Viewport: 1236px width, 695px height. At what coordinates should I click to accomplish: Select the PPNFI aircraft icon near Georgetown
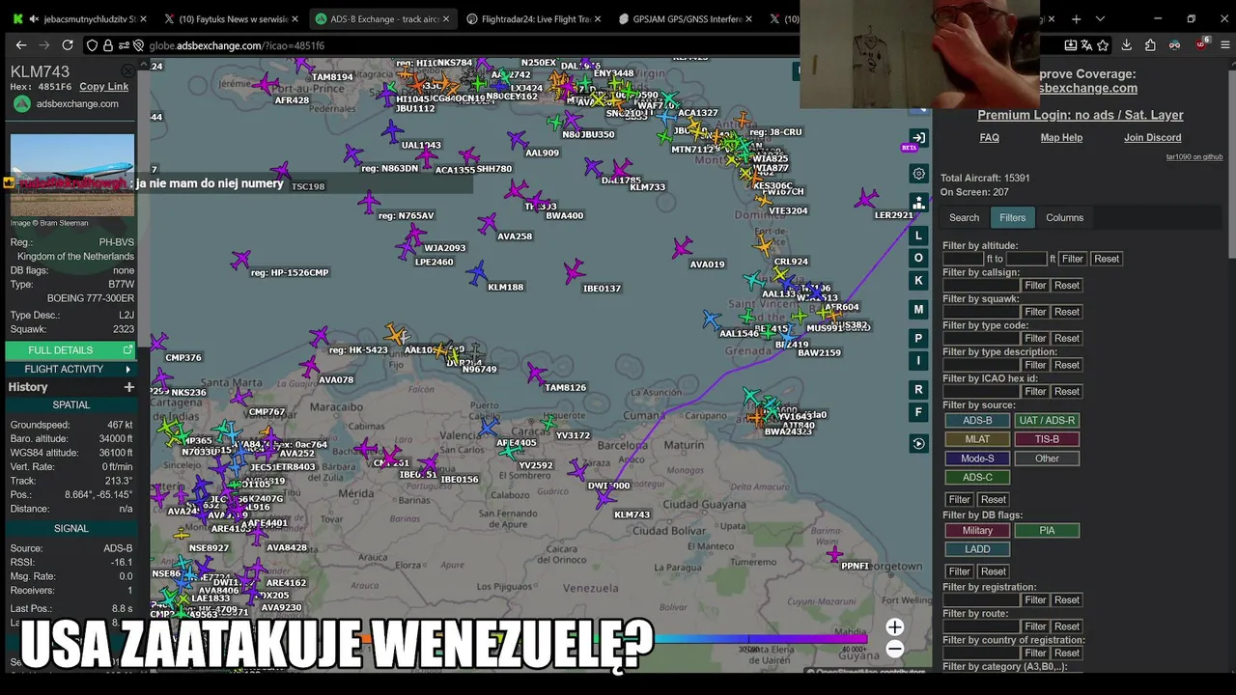pyautogui.click(x=834, y=555)
